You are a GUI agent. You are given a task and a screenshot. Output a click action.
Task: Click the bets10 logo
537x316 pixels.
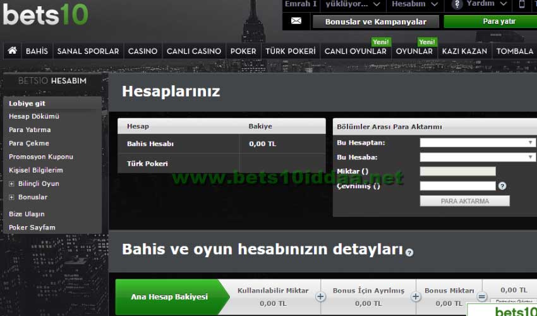click(x=44, y=13)
